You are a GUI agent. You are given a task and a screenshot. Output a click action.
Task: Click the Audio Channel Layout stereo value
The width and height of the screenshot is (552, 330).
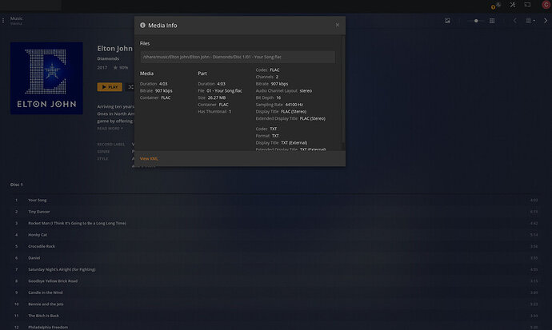(x=306, y=90)
